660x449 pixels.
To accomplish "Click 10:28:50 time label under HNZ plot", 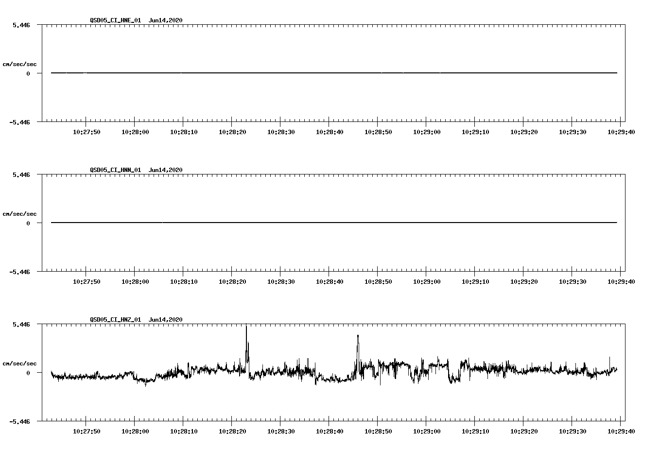I will (378, 431).
